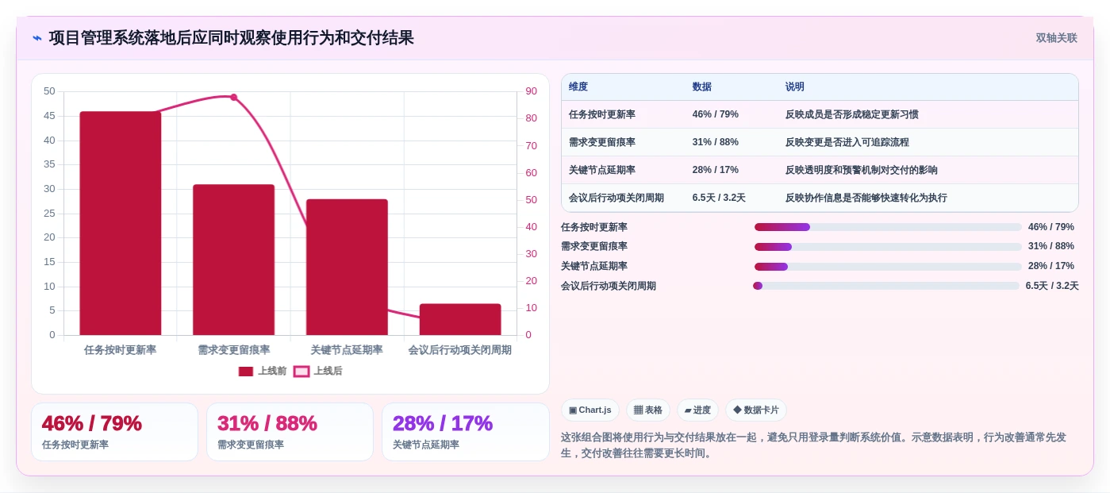This screenshot has height=493, width=1110.
Task: Click the 会议后行动项关闭周期 bar in chart
Action: pyautogui.click(x=460, y=319)
